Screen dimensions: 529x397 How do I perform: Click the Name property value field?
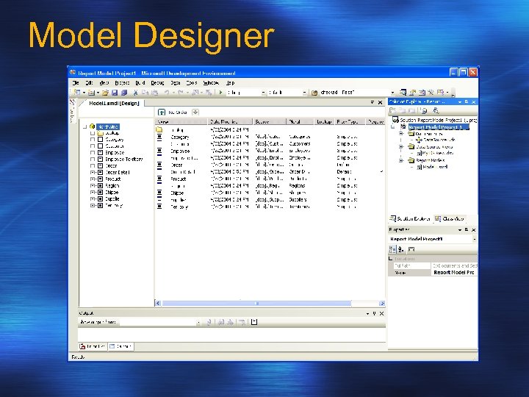[x=454, y=273]
